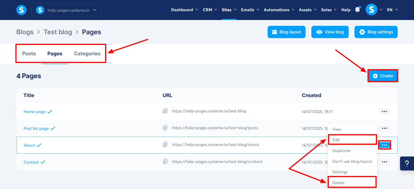Go to Test blog breadcrumb
The width and height of the screenshot is (414, 189).
[58, 32]
